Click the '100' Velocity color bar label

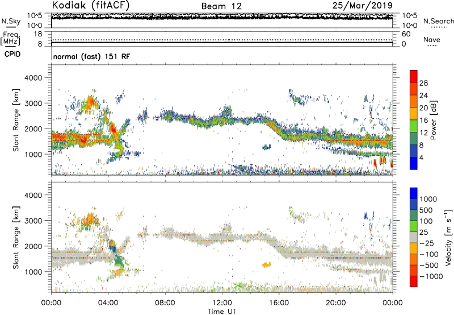coord(426,221)
